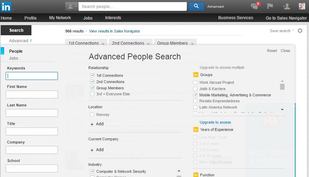Check the Latin America Network group

195,107
